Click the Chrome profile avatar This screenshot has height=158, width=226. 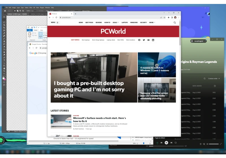[175, 17]
